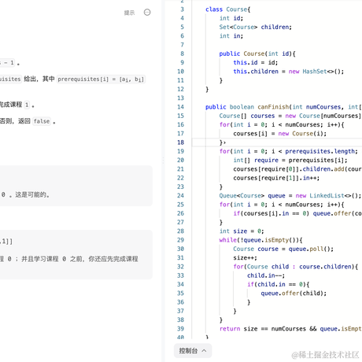Click 'courses[i] = new Course(i);' on line 17
Screen dimensions: 362x362
click(x=280, y=134)
